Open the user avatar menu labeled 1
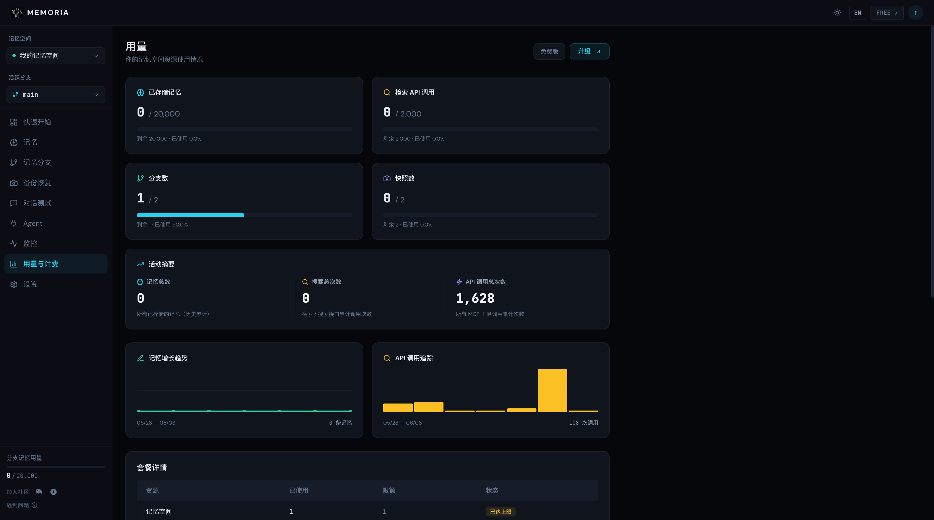This screenshot has width=934, height=520. click(x=915, y=13)
